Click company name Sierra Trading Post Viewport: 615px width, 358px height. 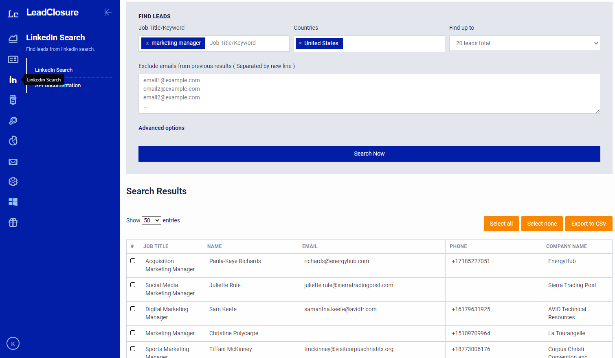coord(572,285)
